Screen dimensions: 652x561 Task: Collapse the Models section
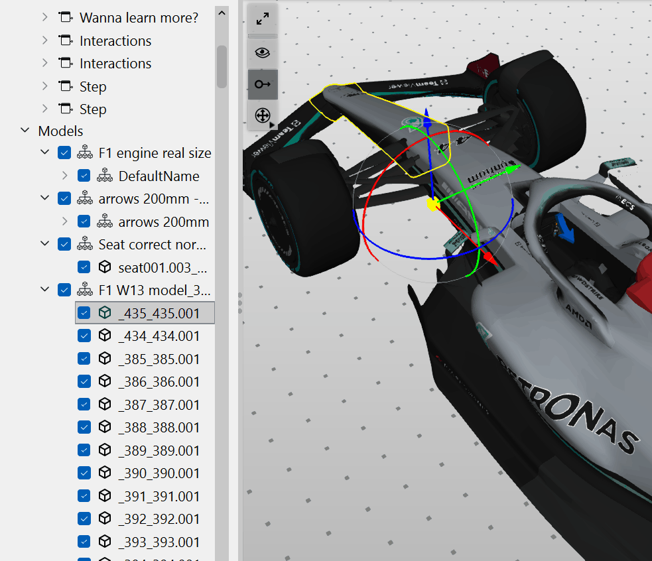(x=25, y=130)
